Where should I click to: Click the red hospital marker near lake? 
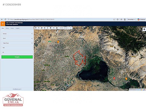tap(114, 78)
